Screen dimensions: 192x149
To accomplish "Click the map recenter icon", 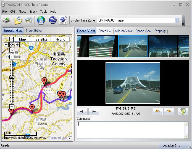I will (12, 44).
